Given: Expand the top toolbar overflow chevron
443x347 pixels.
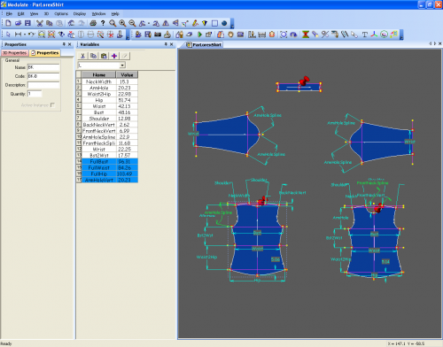Looking at the screenshot, I should 232,23.
